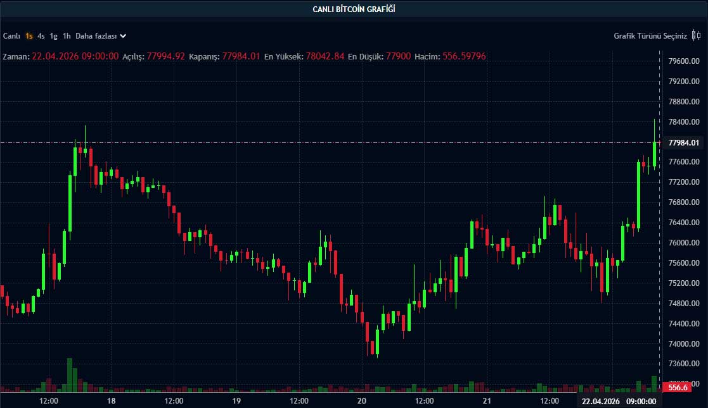The width and height of the screenshot is (708, 408).
Task: Click the 18 date marker on time axis
Action: (x=111, y=401)
